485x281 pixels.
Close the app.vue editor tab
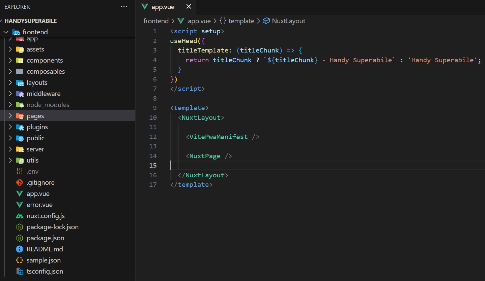pos(189,7)
